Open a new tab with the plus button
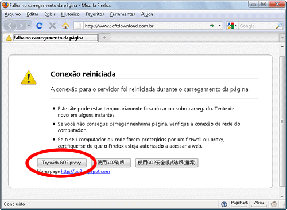The image size is (287, 210). [x=104, y=38]
